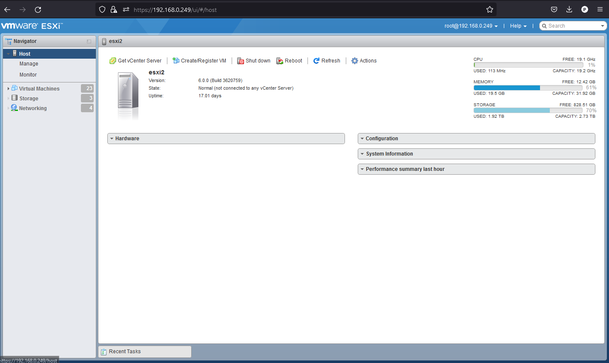Open the Actions menu
The width and height of the screenshot is (609, 363).
[x=364, y=61]
